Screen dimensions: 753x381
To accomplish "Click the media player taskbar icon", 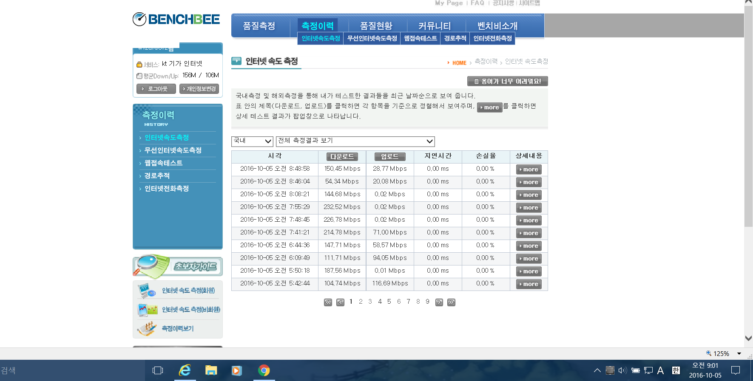I will pos(237,370).
